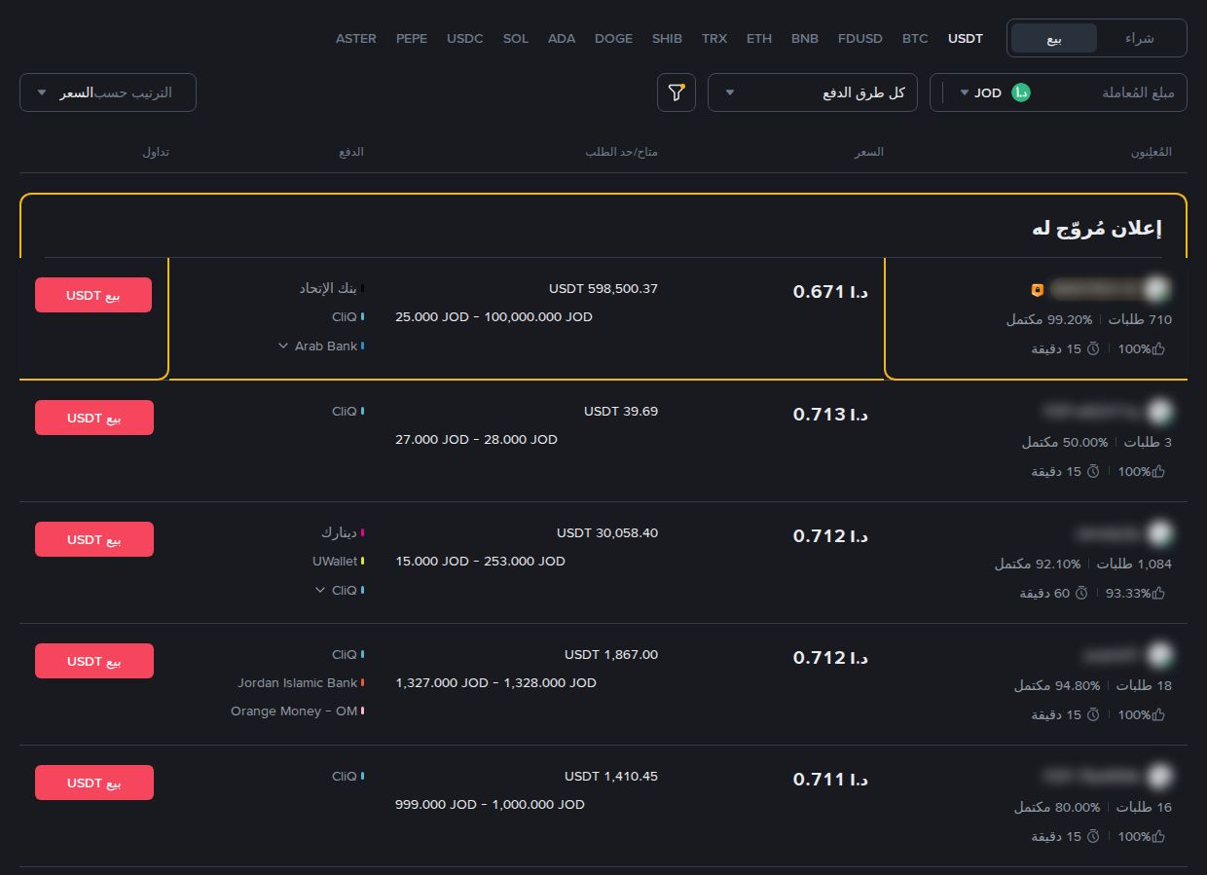Viewport: 1207px width, 875px height.
Task: Click the إعلان مُروّج له heading
Action: tap(1097, 229)
